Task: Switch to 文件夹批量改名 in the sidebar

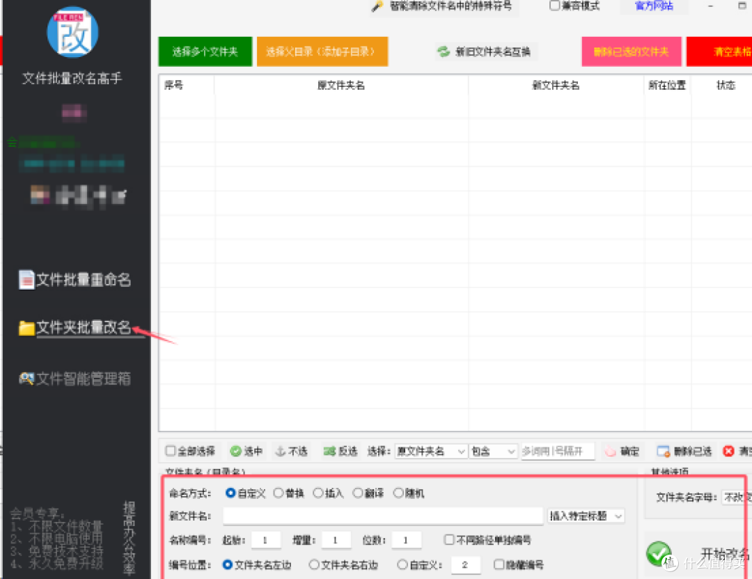Action: point(84,327)
